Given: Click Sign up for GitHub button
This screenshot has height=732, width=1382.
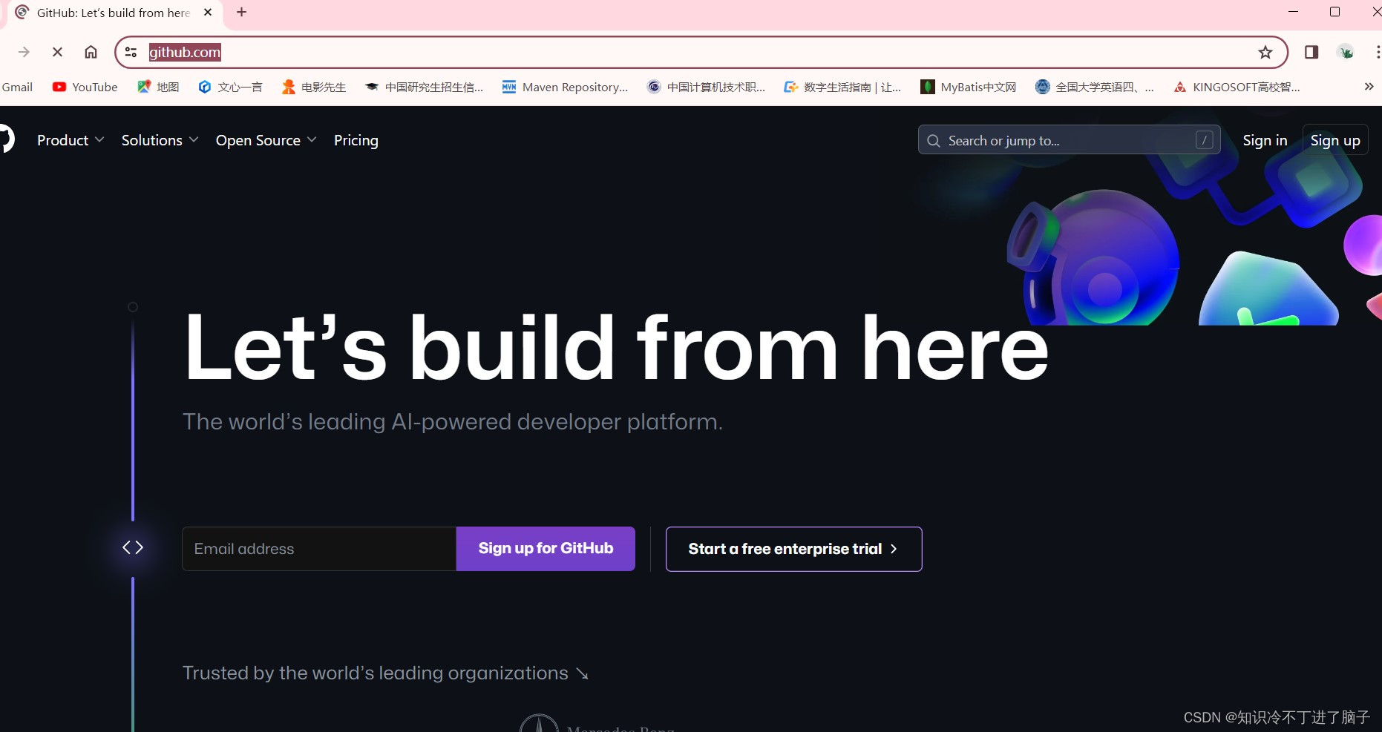Looking at the screenshot, I should (546, 549).
